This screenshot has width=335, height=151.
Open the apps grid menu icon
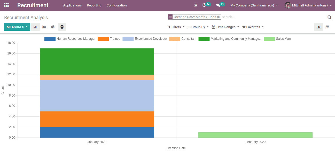click(6, 5)
